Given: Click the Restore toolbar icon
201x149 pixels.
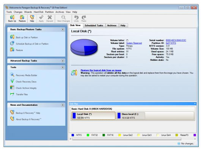Looking at the screenshot, I should click(22, 19).
